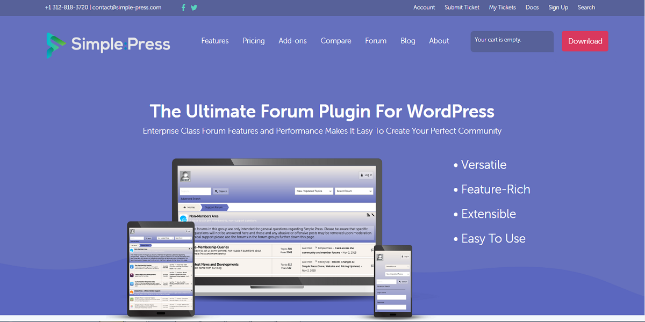Image resolution: width=645 pixels, height=322 pixels.
Task: Click the 'Easy To Use' bullet text
Action: 493,238
